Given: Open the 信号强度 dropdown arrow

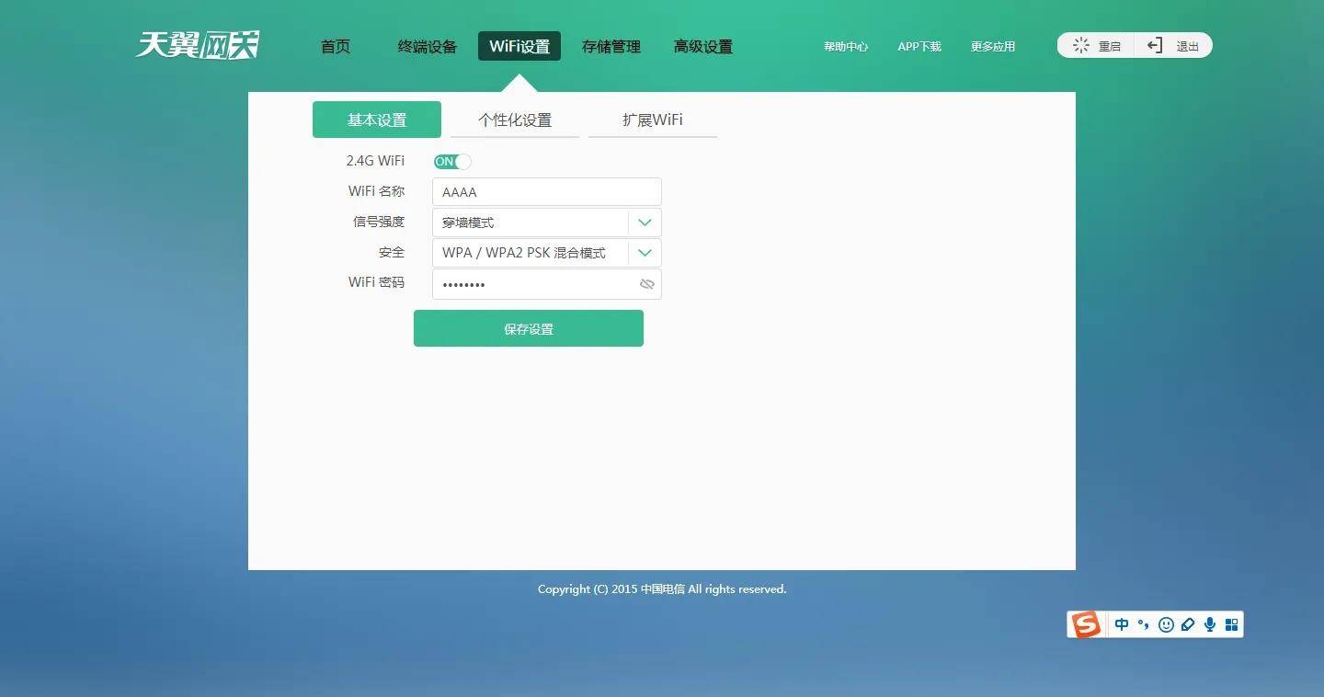Looking at the screenshot, I should [645, 223].
